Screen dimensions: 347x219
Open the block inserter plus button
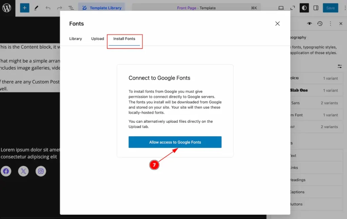point(24,8)
